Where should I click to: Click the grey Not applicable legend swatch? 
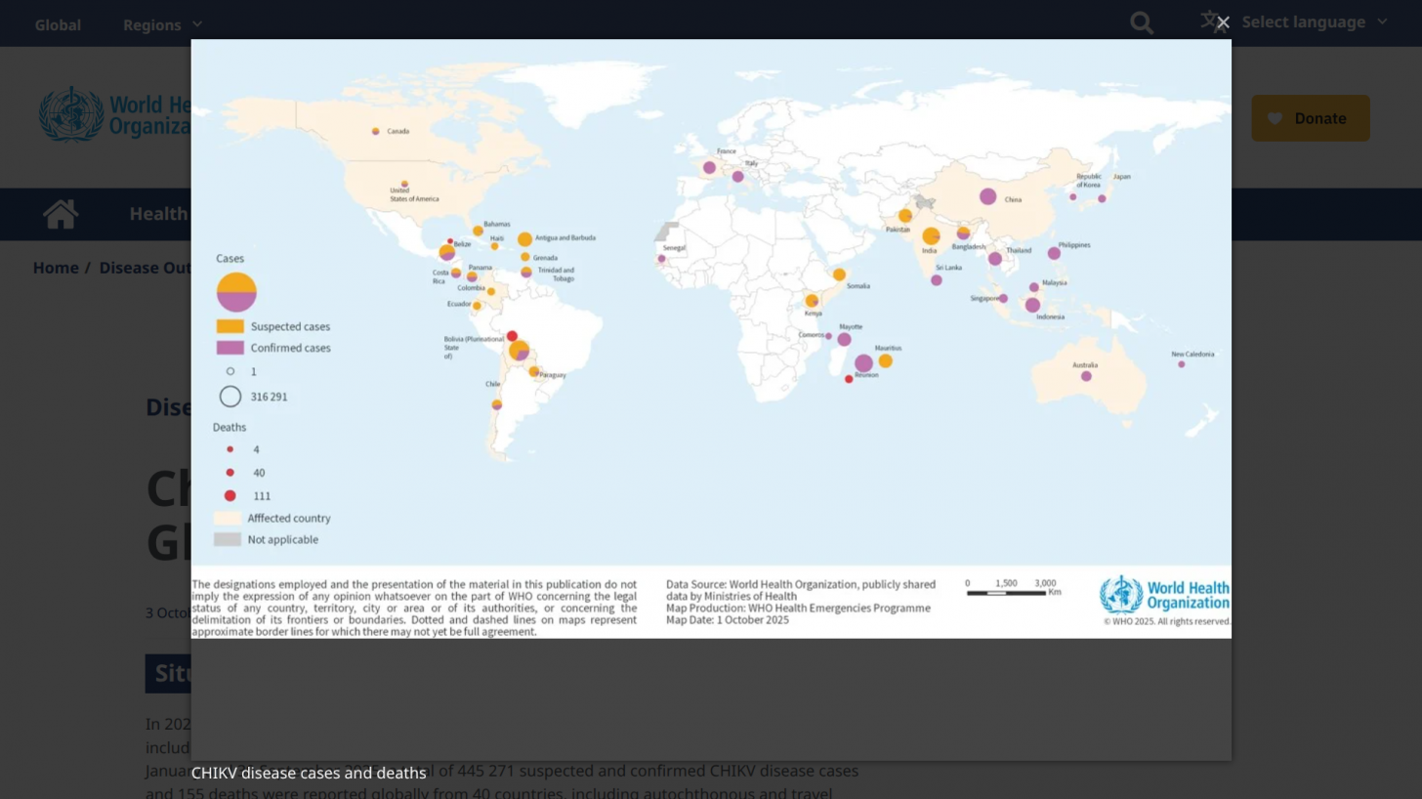click(x=227, y=539)
